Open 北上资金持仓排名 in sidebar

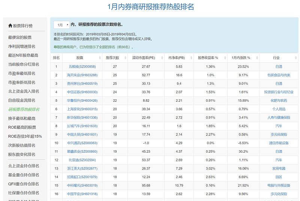pos(24,166)
